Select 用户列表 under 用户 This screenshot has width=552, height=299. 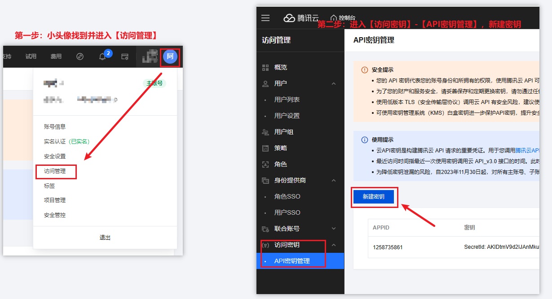[287, 100]
